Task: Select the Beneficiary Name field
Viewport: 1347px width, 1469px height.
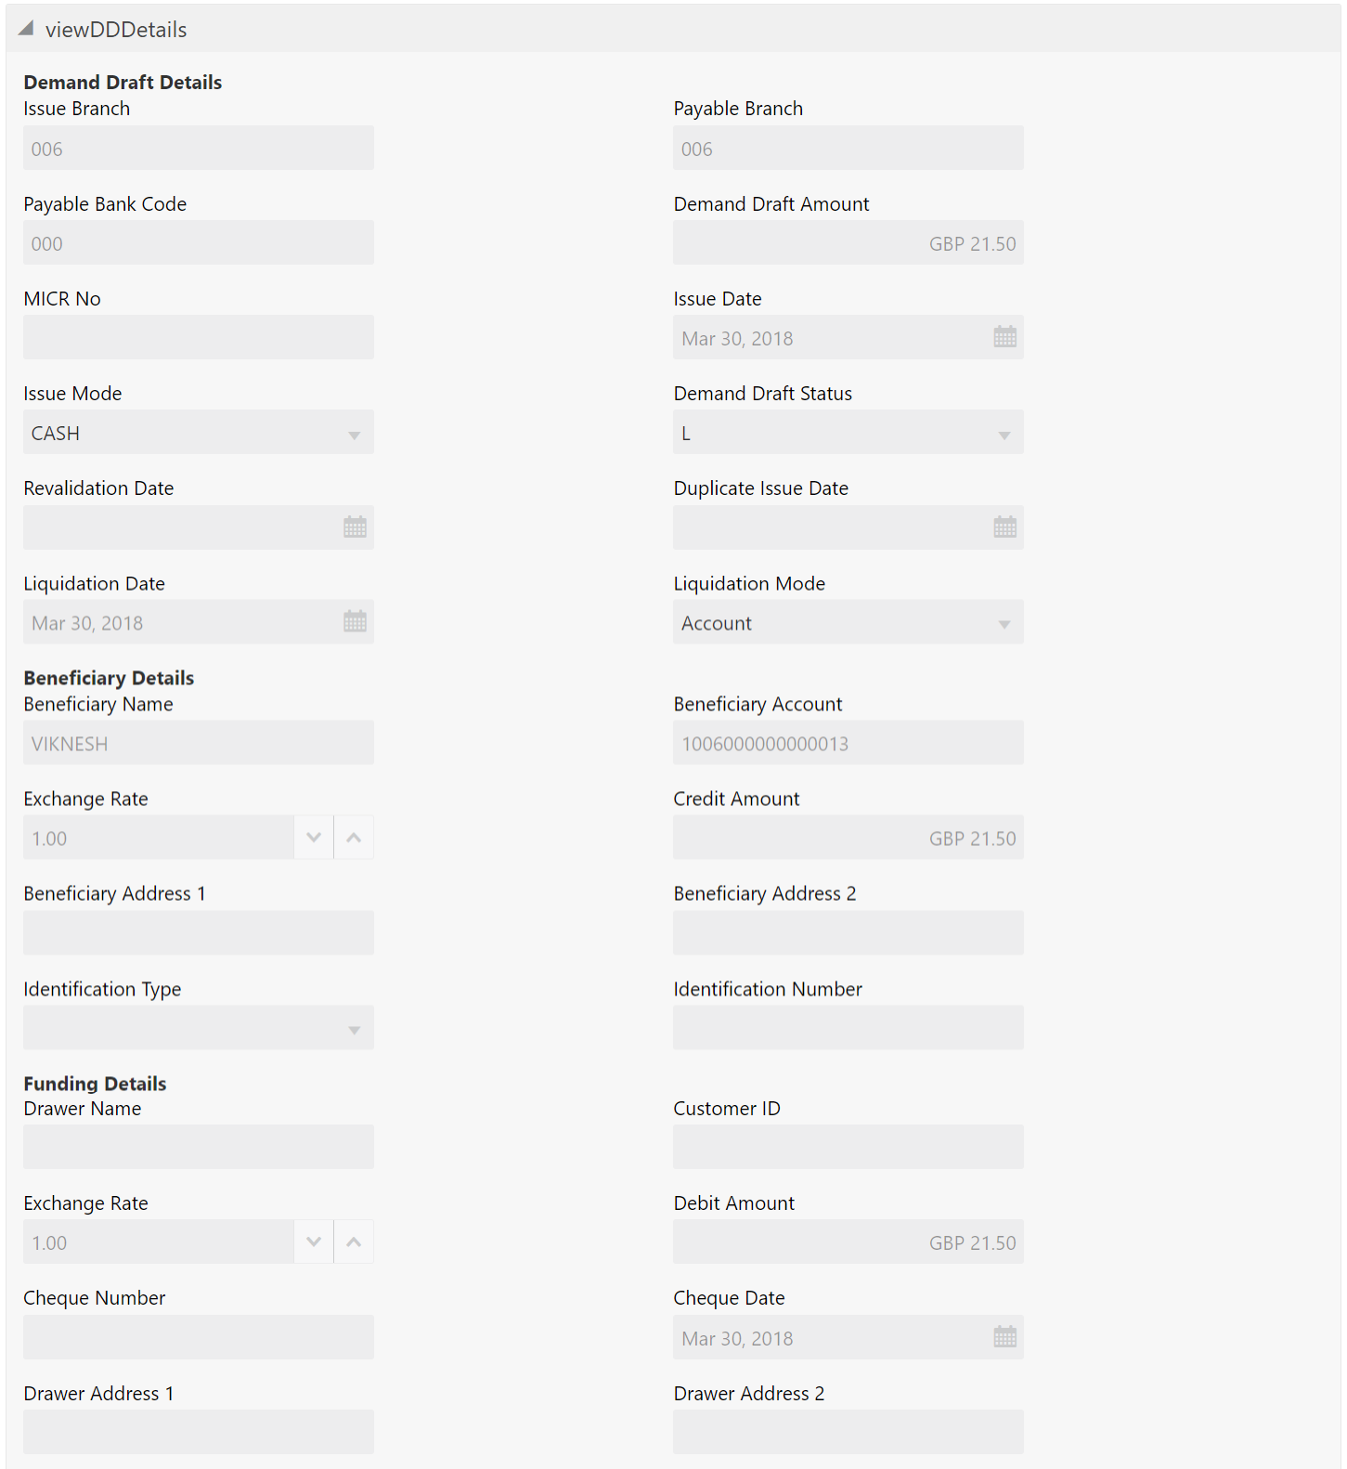Action: (x=199, y=743)
